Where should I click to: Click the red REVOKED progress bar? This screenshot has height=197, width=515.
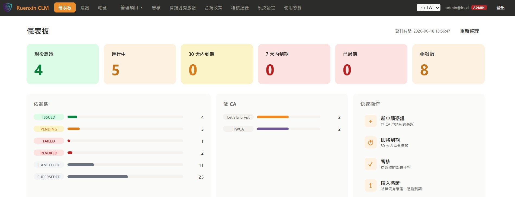(70, 153)
